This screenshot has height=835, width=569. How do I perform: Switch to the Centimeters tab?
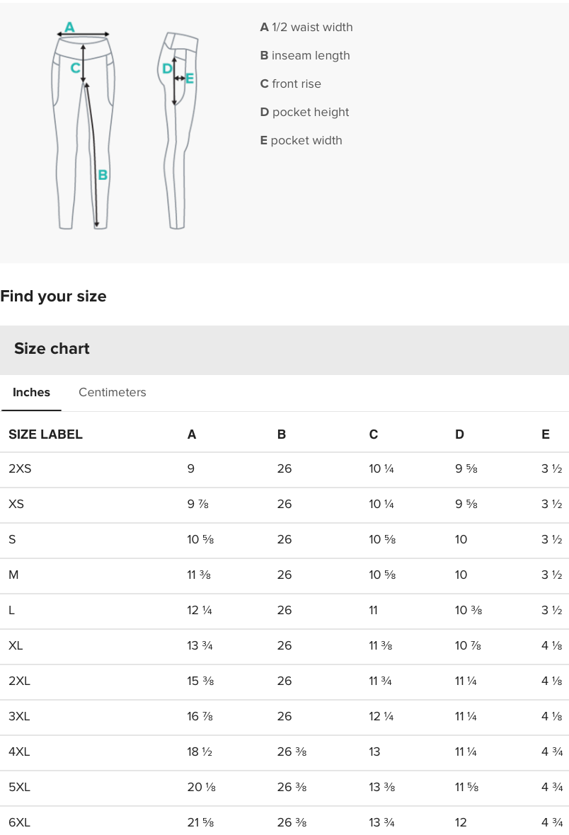pos(112,392)
